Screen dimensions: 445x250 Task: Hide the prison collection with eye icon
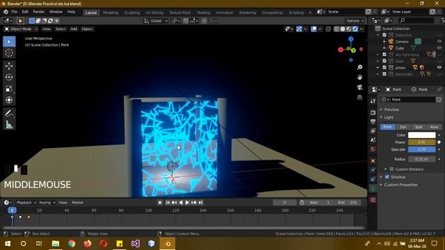coord(439,67)
